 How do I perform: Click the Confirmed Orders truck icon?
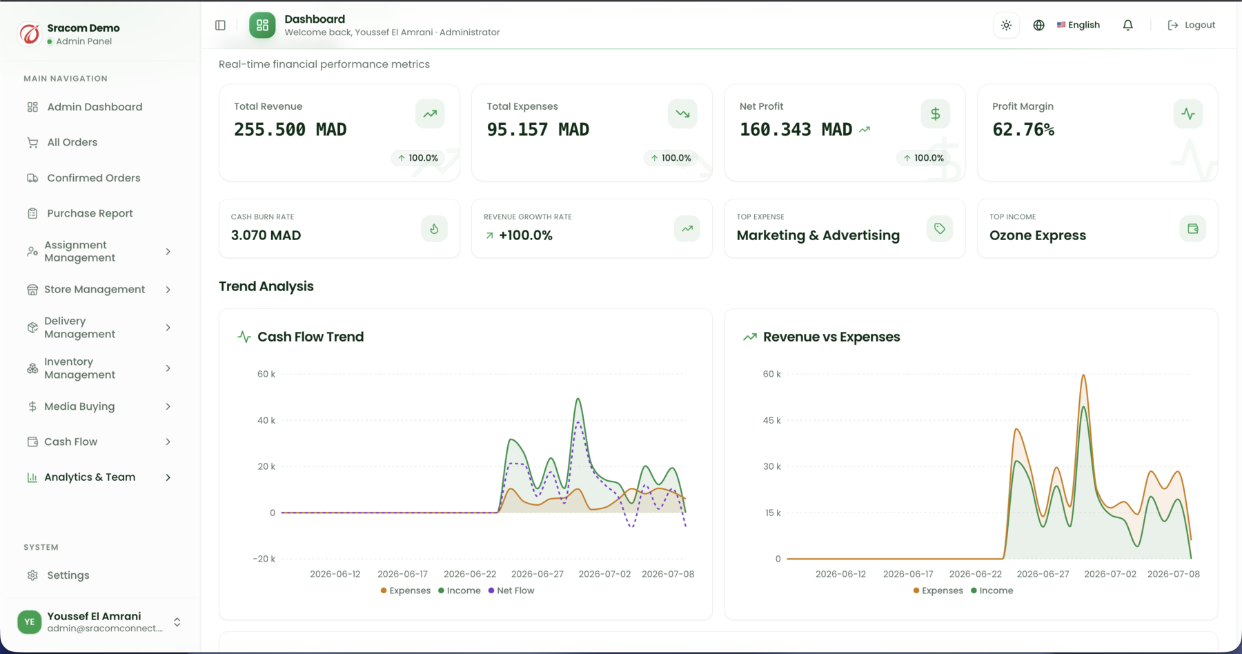32,178
